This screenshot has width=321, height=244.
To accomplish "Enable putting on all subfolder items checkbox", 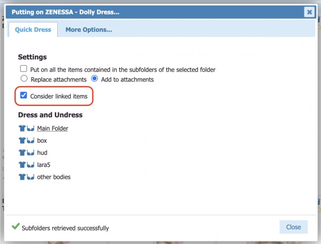I will [24, 69].
